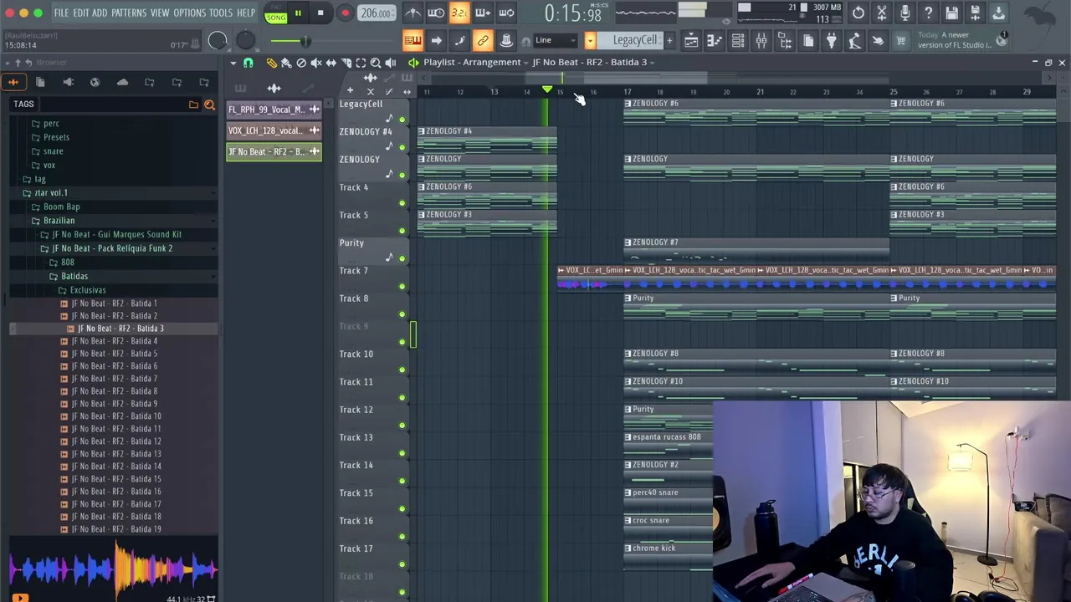Open the Piano roll view icon
Viewport: 1071px width, 602px height.
(715, 40)
